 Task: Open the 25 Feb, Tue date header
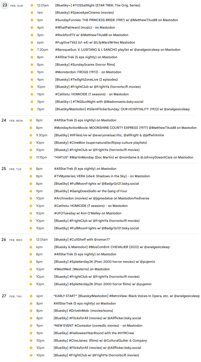11,169
